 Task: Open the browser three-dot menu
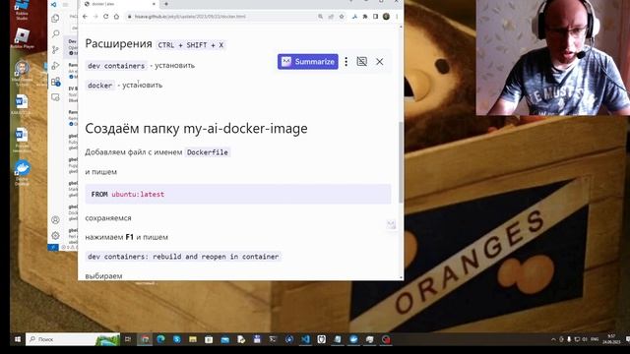pos(397,17)
